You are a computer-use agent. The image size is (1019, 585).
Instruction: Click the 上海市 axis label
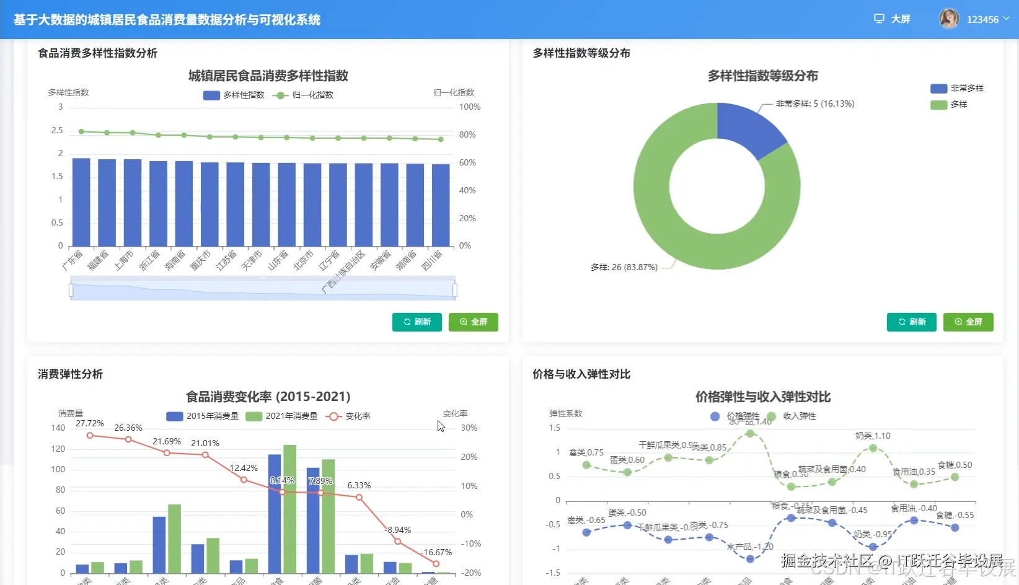point(124,260)
